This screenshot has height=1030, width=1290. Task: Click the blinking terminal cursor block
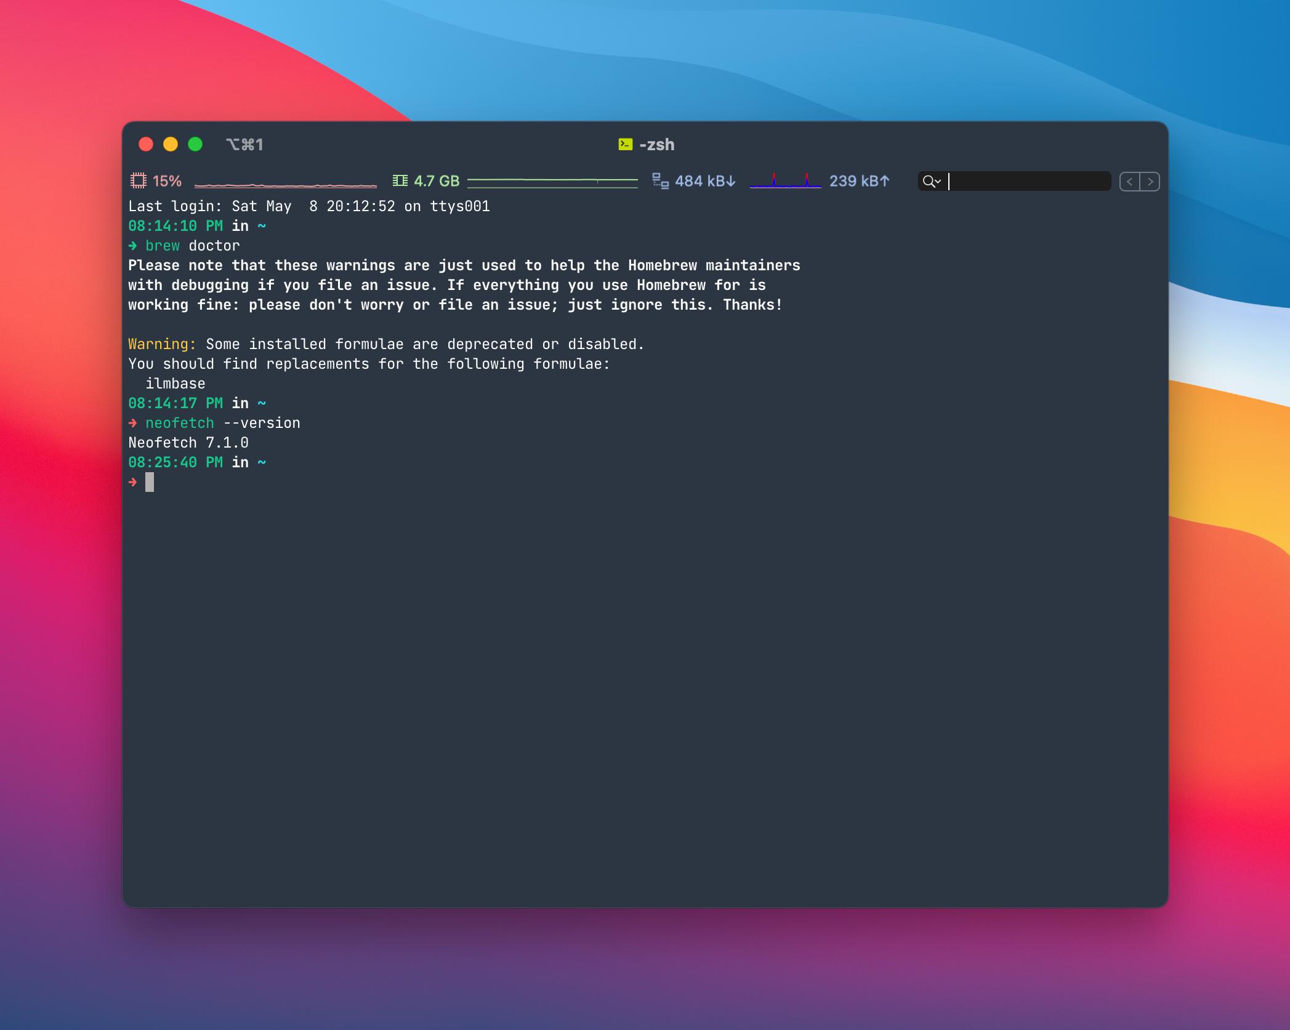pos(150,483)
